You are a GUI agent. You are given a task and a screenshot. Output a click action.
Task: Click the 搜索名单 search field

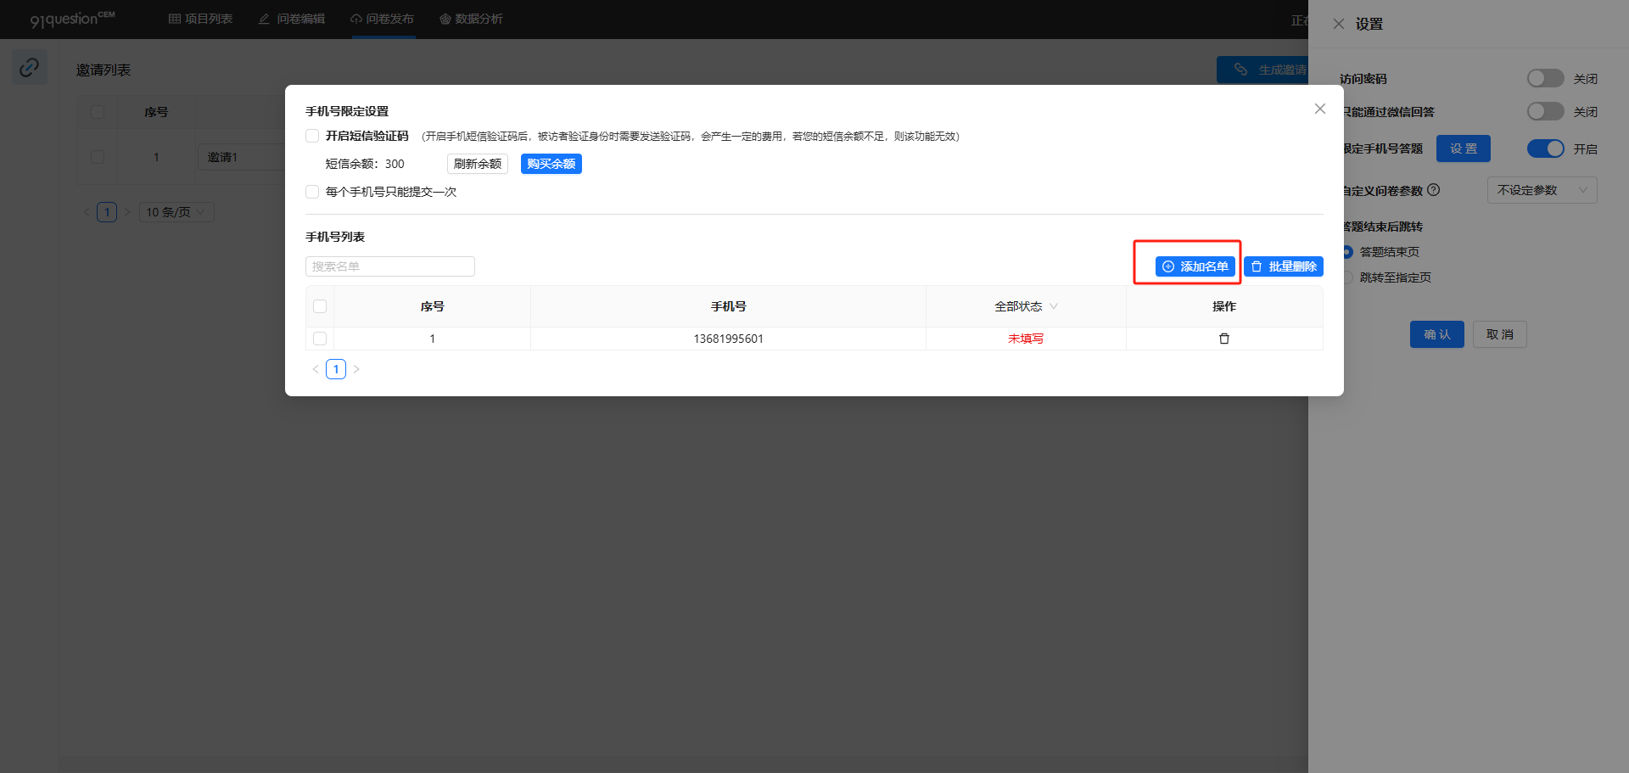coord(390,266)
